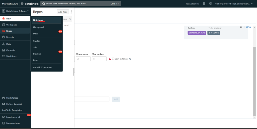
Task: Click TestDatabricks workspace name
Action: pos(192,4)
